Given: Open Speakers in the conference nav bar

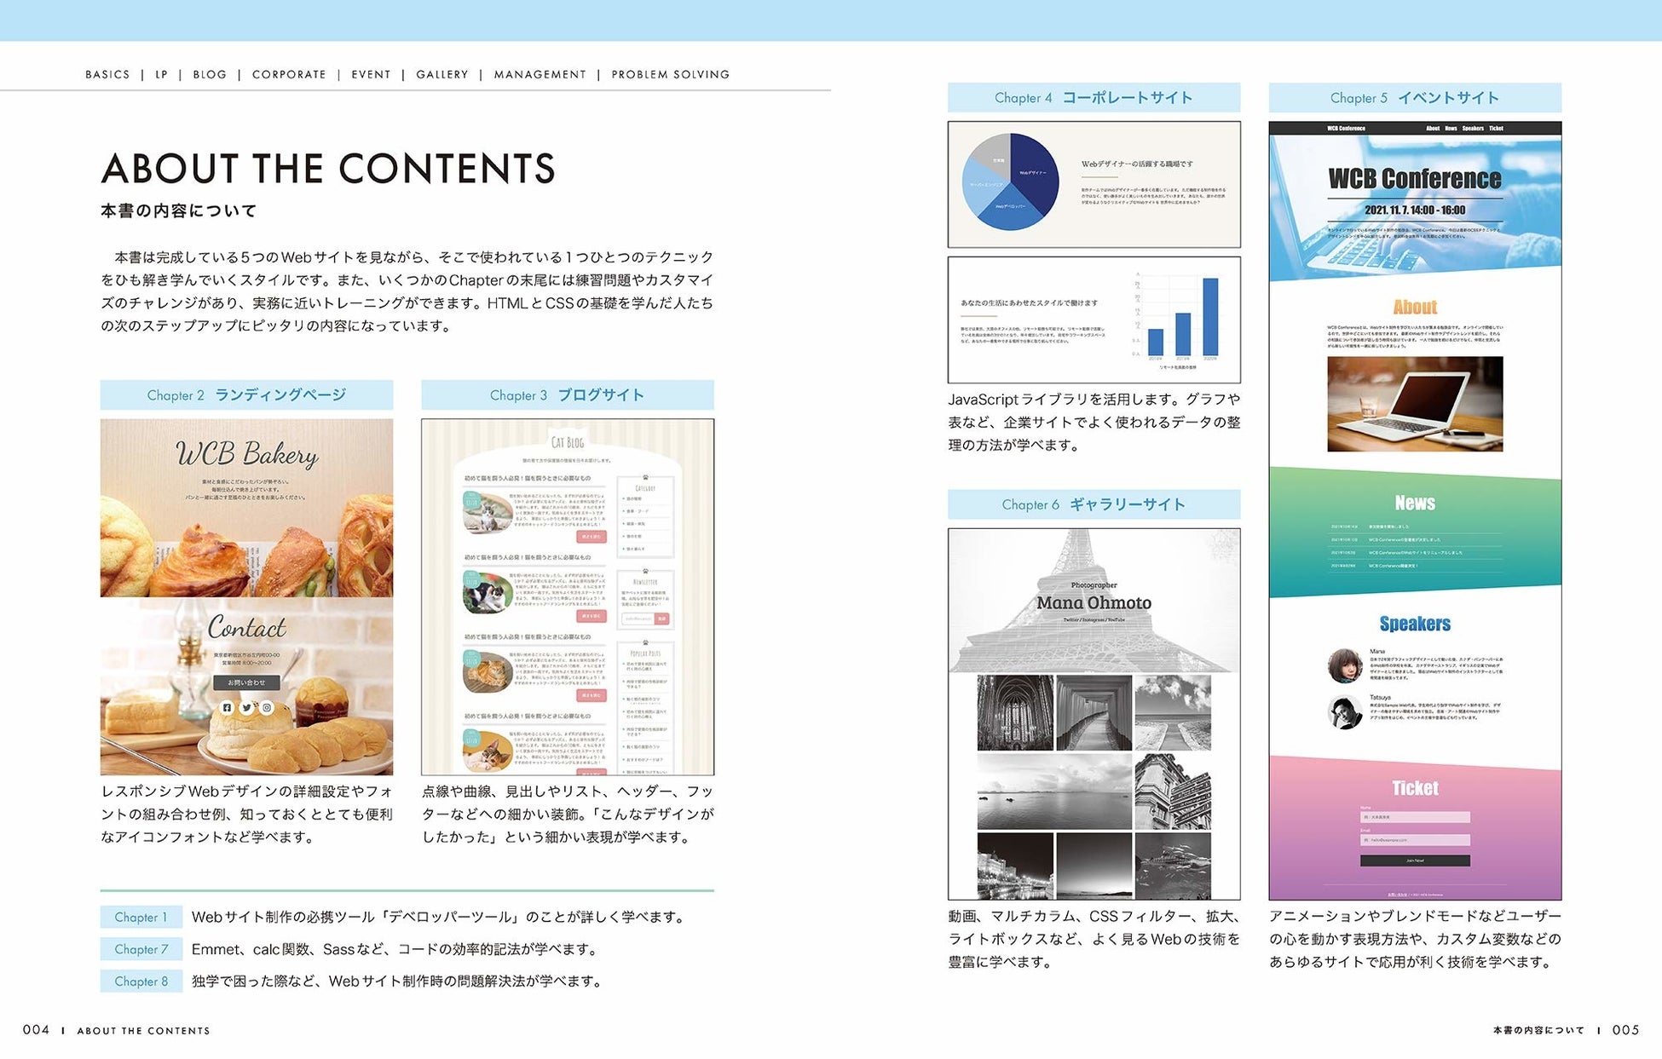Looking at the screenshot, I should click(x=1473, y=129).
